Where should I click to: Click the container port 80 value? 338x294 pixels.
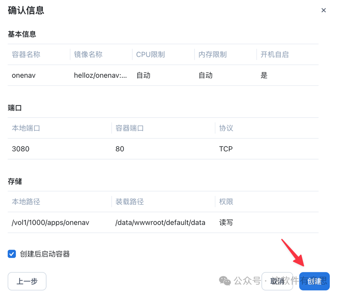coord(120,149)
